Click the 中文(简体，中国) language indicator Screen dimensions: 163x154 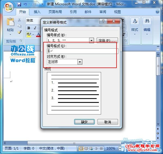(52, 148)
